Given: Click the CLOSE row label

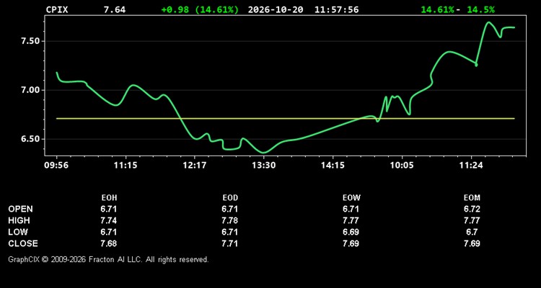Looking at the screenshot, I should point(23,243).
